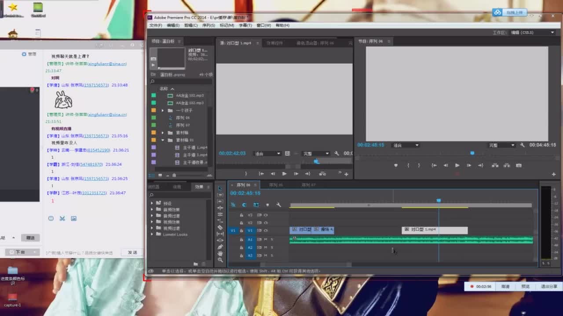This screenshot has height=316, width=563.
Task: Select the Hand tool in tools panel
Action: tap(220, 253)
